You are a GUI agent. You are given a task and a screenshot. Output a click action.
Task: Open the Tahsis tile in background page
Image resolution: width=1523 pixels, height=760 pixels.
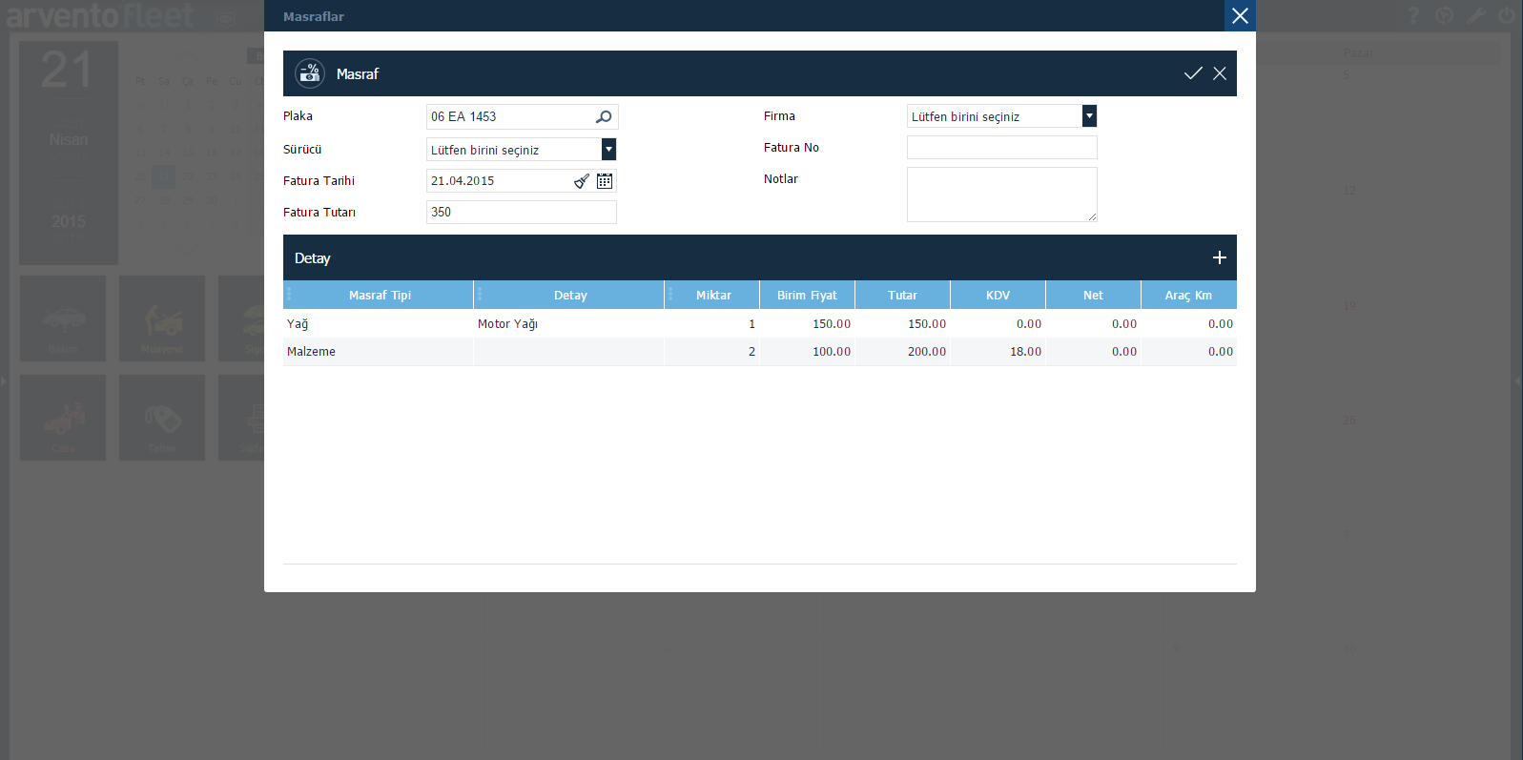point(162,418)
